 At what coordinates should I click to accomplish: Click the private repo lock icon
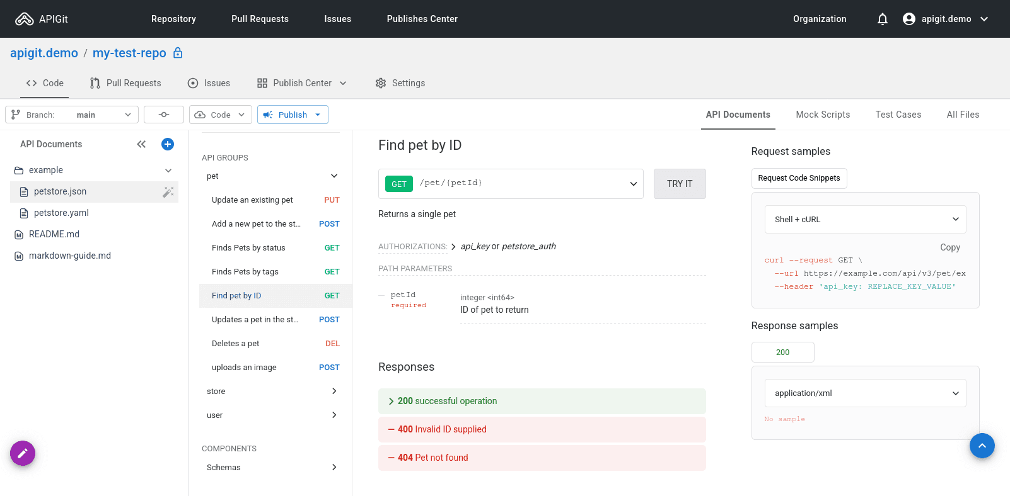point(178,53)
